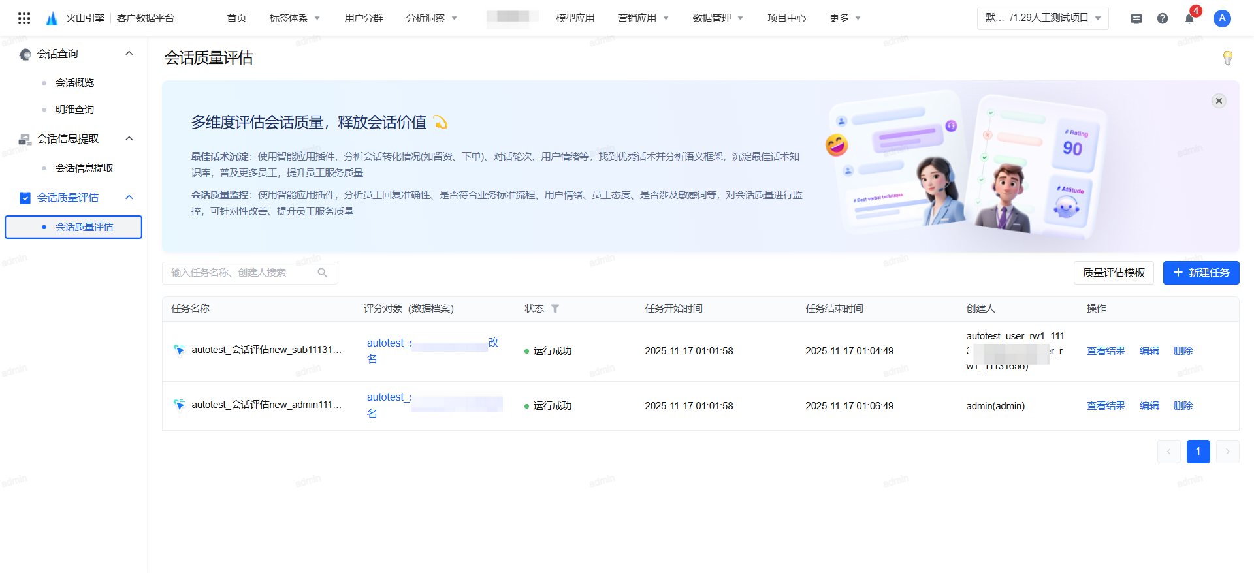1254x573 pixels.
Task: Open the project selector dropdown
Action: [x=1042, y=18]
